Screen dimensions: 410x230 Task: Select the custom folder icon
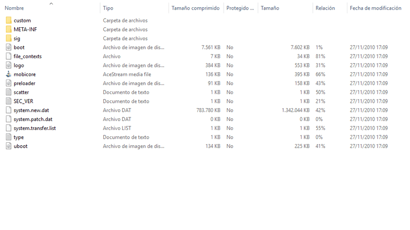pos(9,20)
